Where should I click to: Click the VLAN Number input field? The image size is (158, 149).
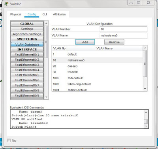point(123,29)
